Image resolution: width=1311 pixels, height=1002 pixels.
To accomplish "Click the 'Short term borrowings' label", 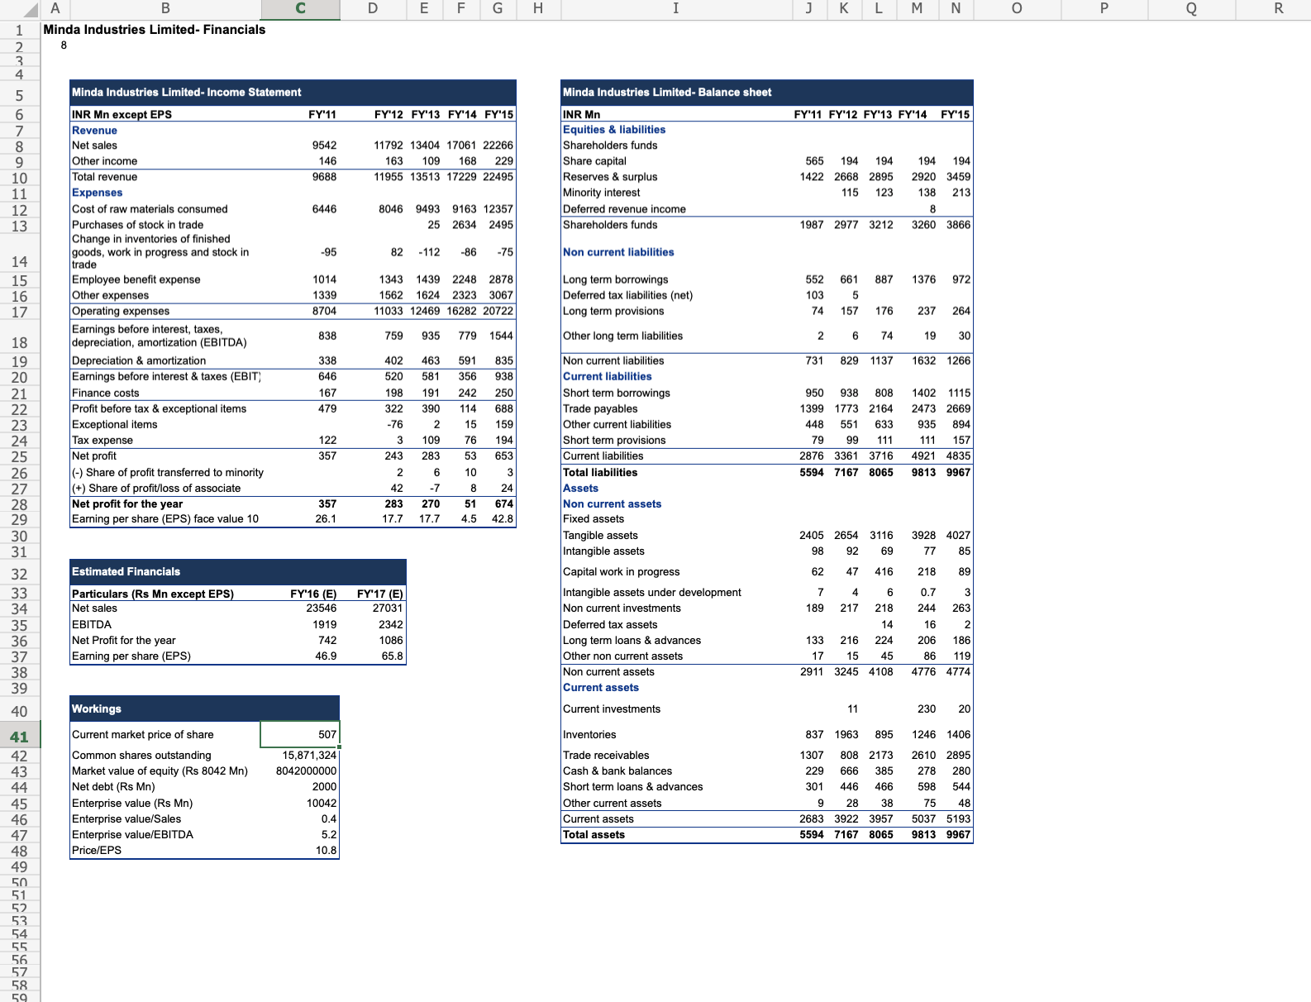I will click(617, 393).
